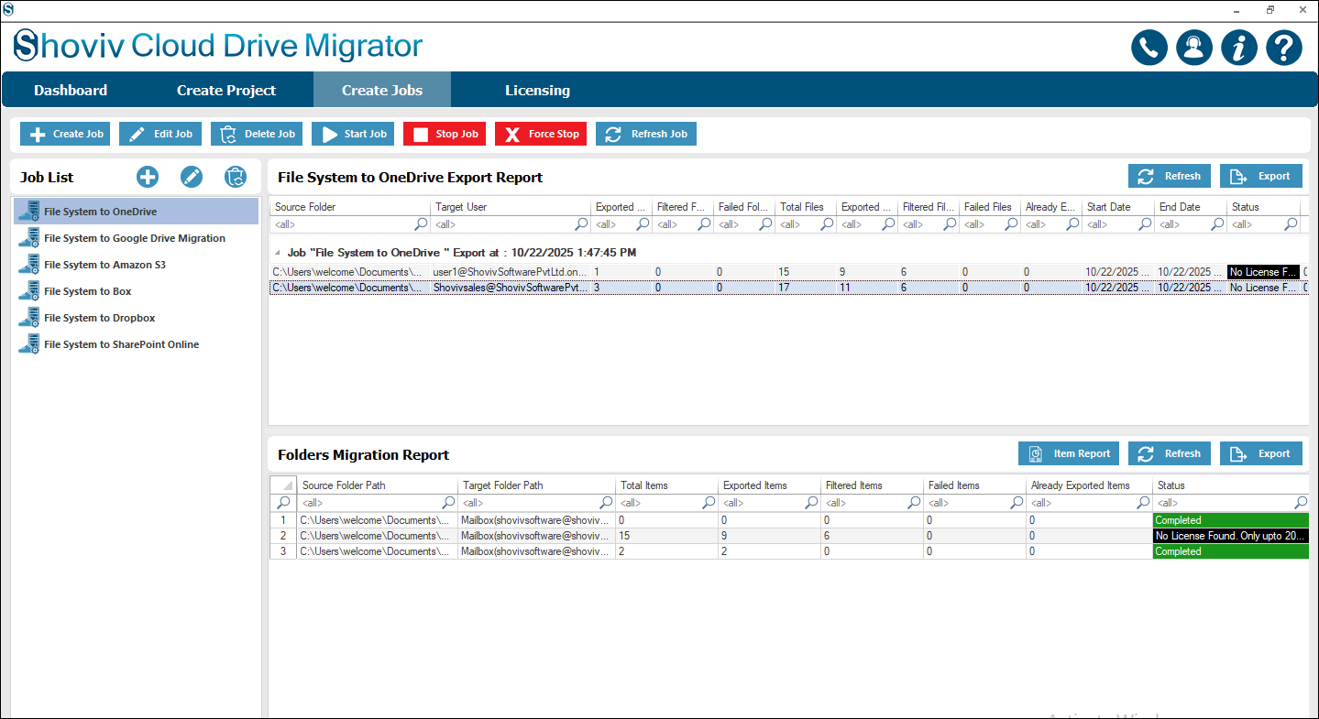Screen dimensions: 1319x719
Task: Click the Start Job button
Action: 353,134
